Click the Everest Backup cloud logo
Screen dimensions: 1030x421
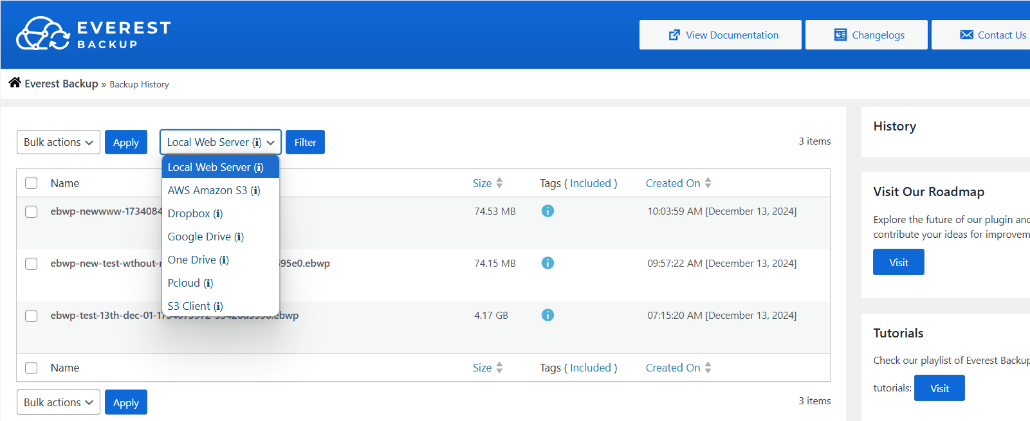tap(42, 34)
